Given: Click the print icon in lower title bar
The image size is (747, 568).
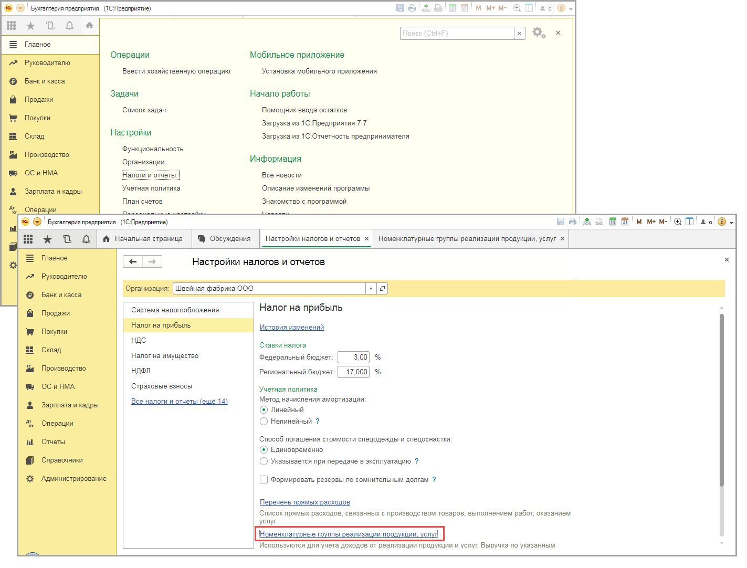Looking at the screenshot, I should pyautogui.click(x=573, y=222).
